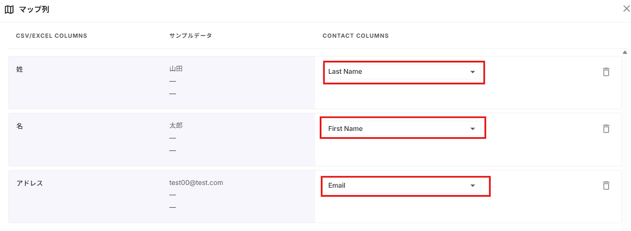This screenshot has height=231, width=631.
Task: Click the CONTACT COLUMNS header
Action: click(x=355, y=36)
